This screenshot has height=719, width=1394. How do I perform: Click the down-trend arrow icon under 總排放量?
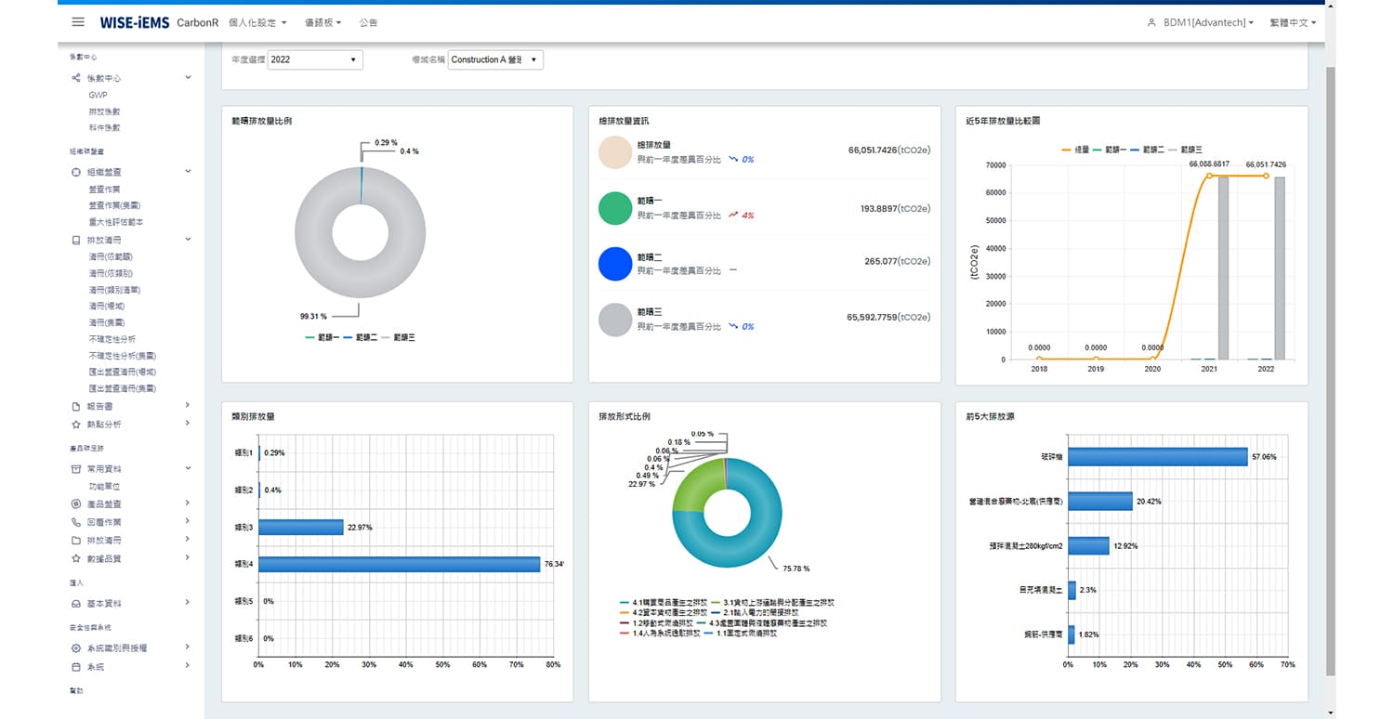click(x=733, y=160)
